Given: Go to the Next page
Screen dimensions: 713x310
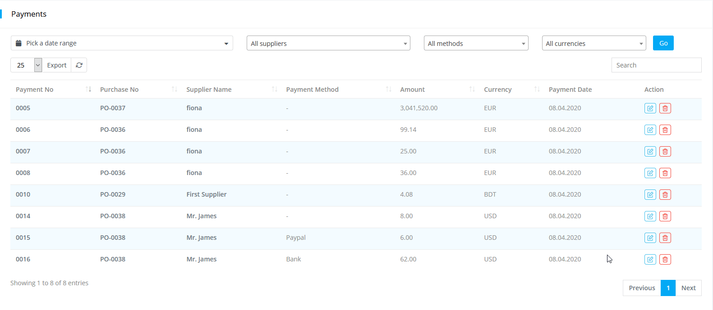Looking at the screenshot, I should [x=688, y=288].
